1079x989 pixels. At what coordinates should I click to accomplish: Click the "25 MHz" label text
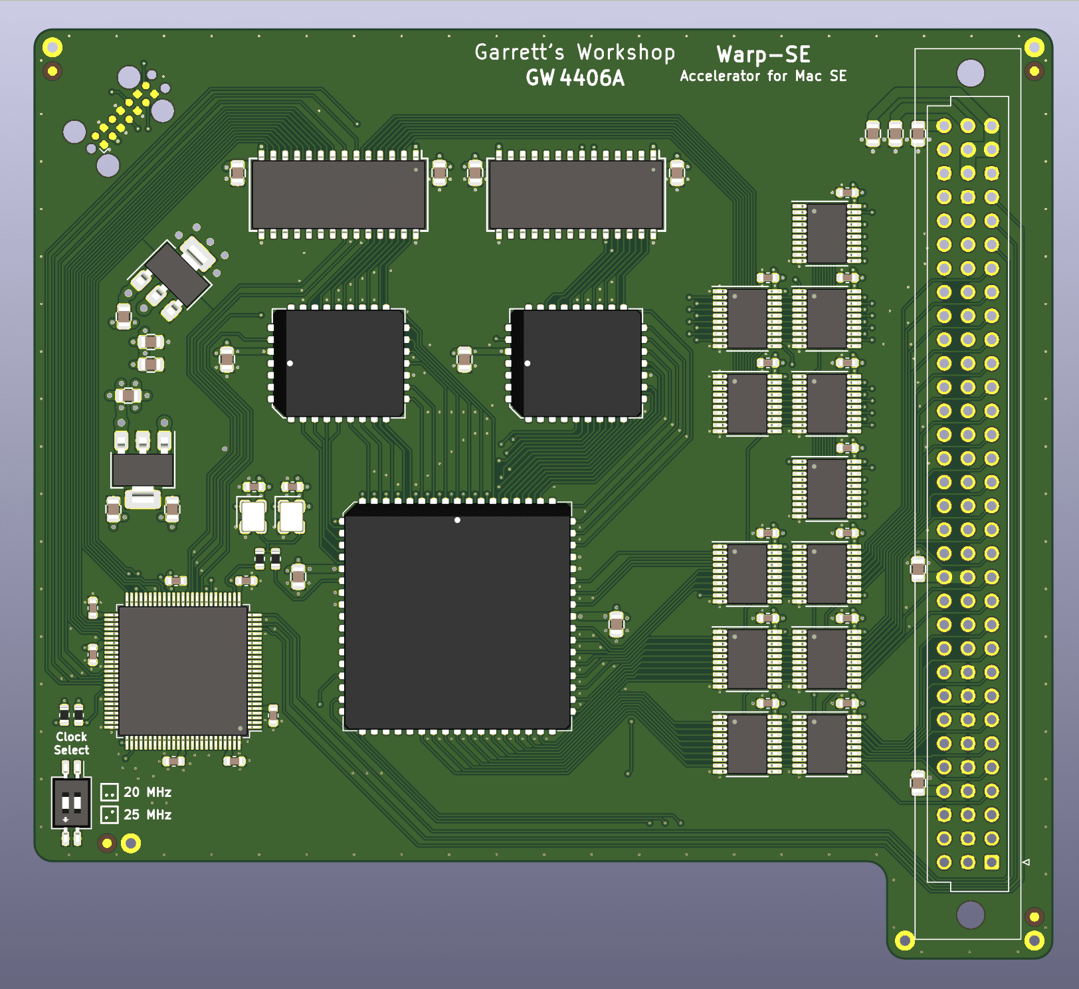pyautogui.click(x=147, y=815)
